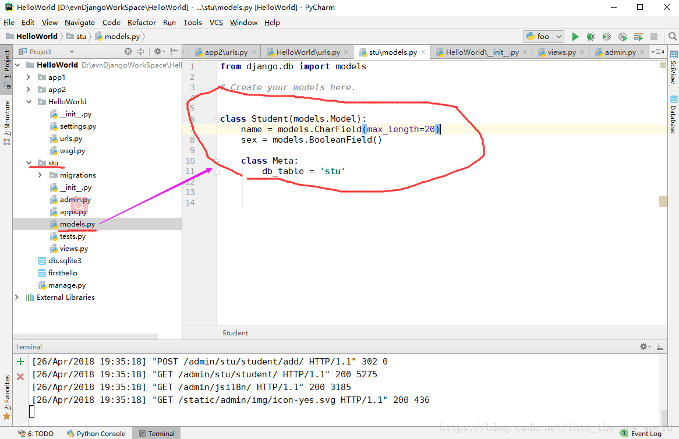
Task: Click the stu breadcrumb in navigation bar
Action: (x=76, y=36)
